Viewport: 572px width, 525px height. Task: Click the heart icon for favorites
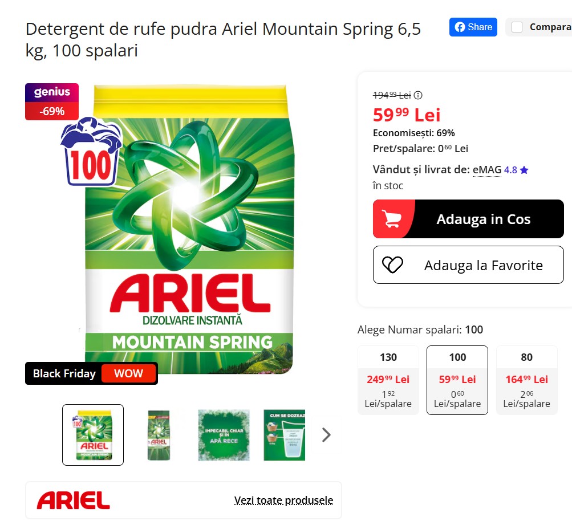[392, 265]
